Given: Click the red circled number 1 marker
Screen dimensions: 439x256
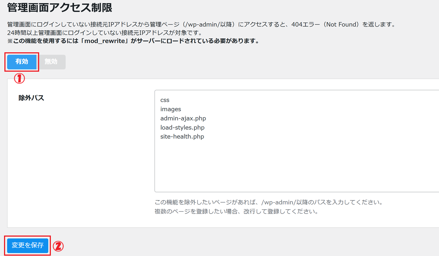Looking at the screenshot, I should [x=19, y=78].
